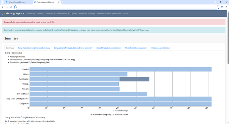Open the browser three-dot menu
229x124 pixels.
226,7
